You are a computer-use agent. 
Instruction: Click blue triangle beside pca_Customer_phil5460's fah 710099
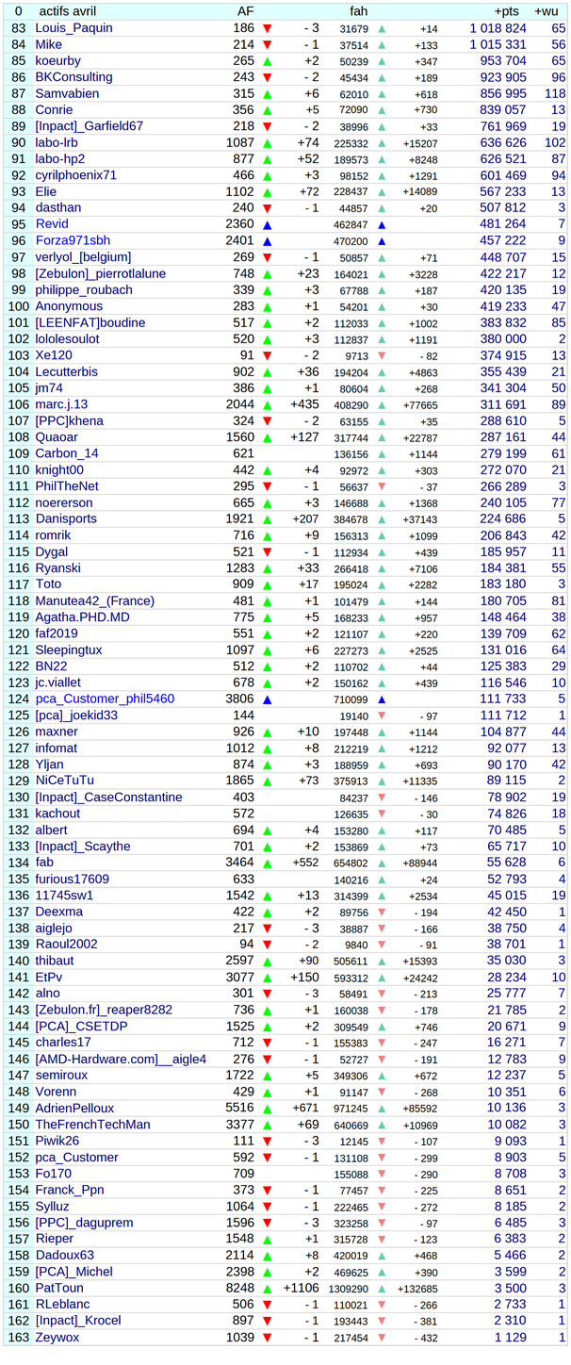[382, 699]
